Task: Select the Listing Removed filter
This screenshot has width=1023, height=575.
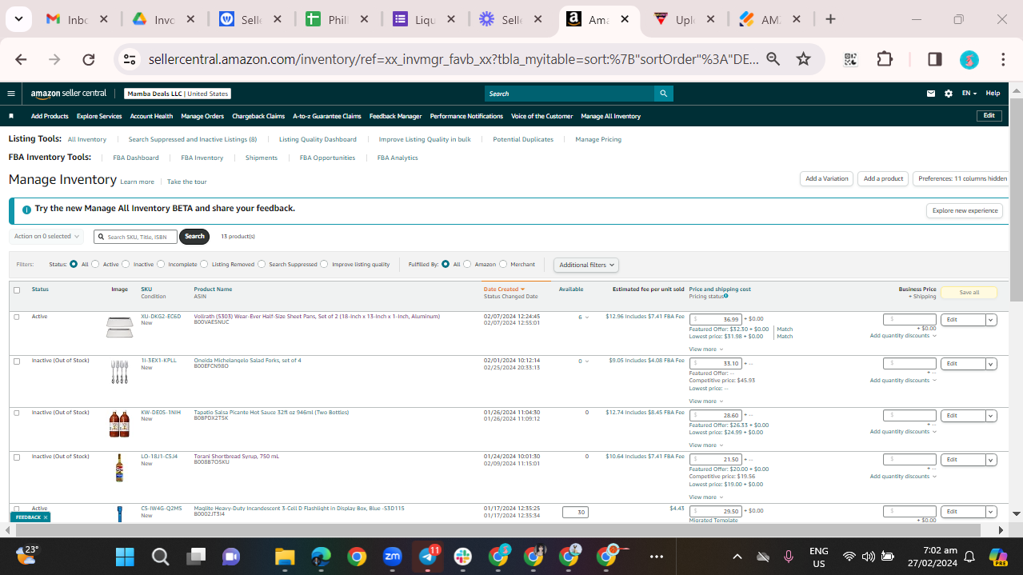Action: (204, 264)
